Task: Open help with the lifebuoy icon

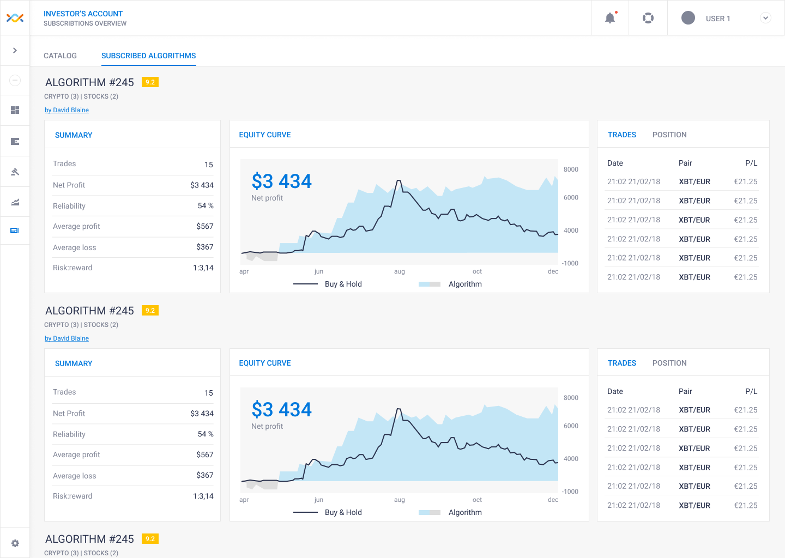Action: coord(648,18)
